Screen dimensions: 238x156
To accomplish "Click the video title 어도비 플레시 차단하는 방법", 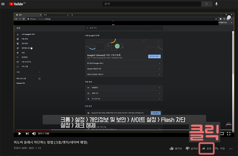I will (x=51, y=142).
